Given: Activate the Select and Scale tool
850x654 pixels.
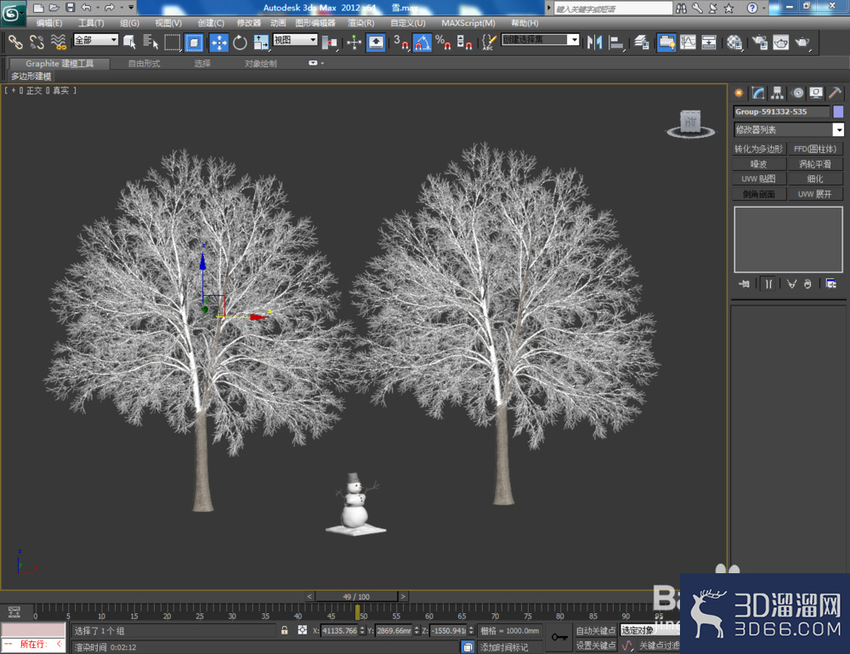Looking at the screenshot, I should point(261,43).
